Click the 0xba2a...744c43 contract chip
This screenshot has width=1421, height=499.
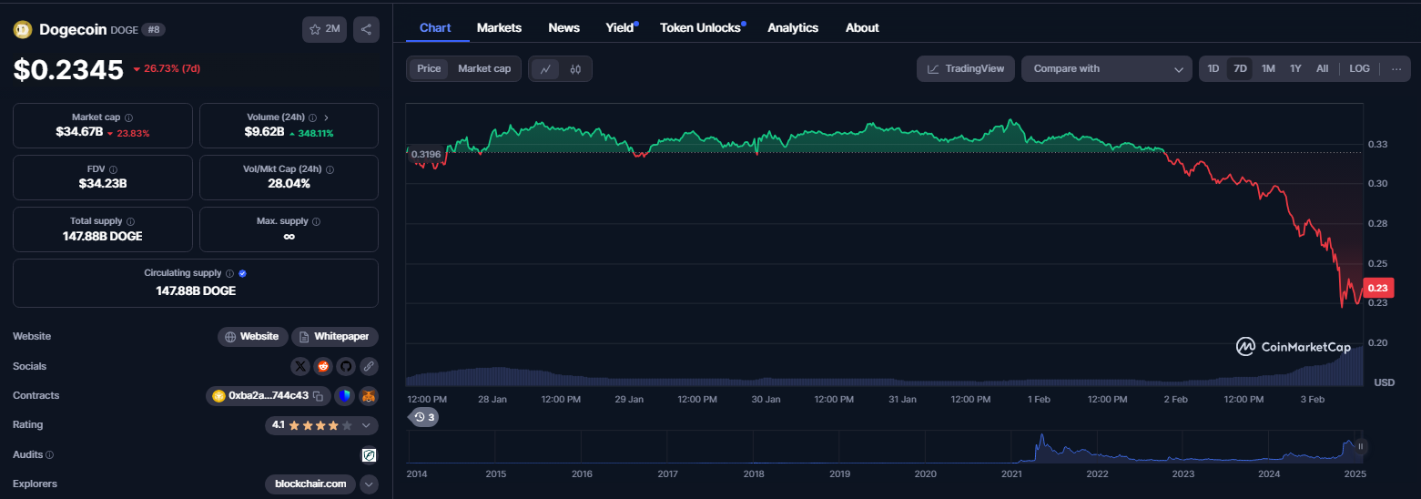[269, 396]
